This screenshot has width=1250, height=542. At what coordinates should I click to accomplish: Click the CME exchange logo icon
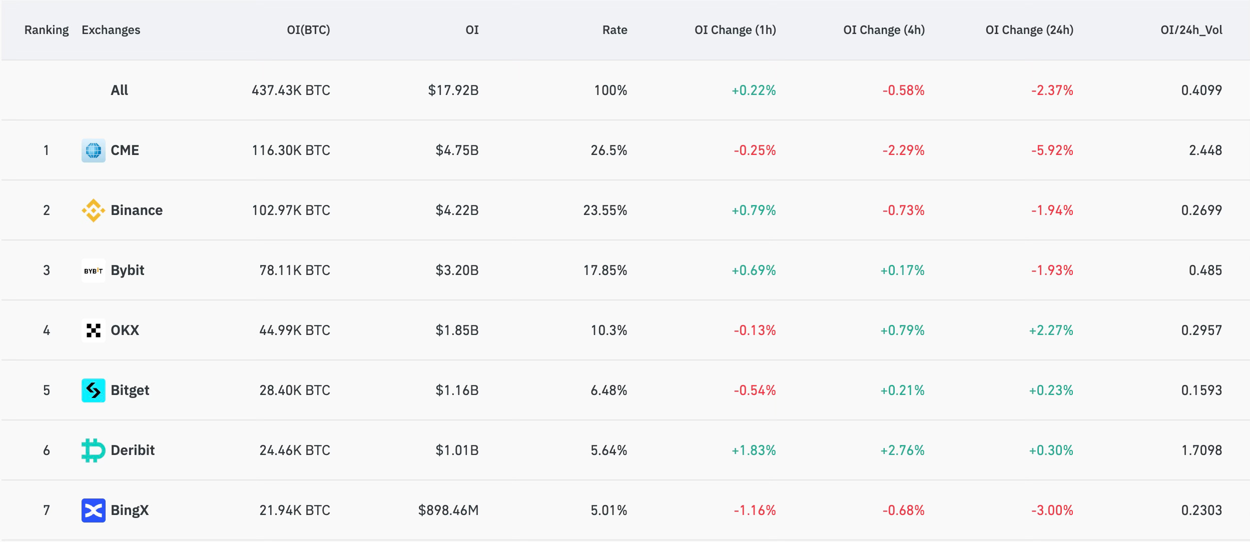[x=94, y=150]
